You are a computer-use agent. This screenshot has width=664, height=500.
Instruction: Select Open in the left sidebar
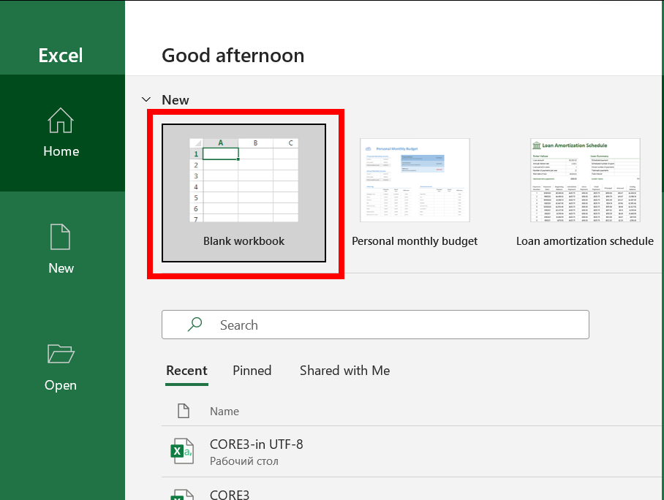(x=61, y=367)
